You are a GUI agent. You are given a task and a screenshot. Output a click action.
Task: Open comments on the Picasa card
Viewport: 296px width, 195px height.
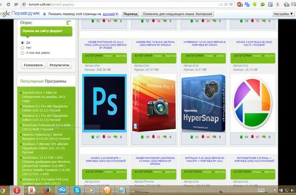pyautogui.click(x=264, y=137)
